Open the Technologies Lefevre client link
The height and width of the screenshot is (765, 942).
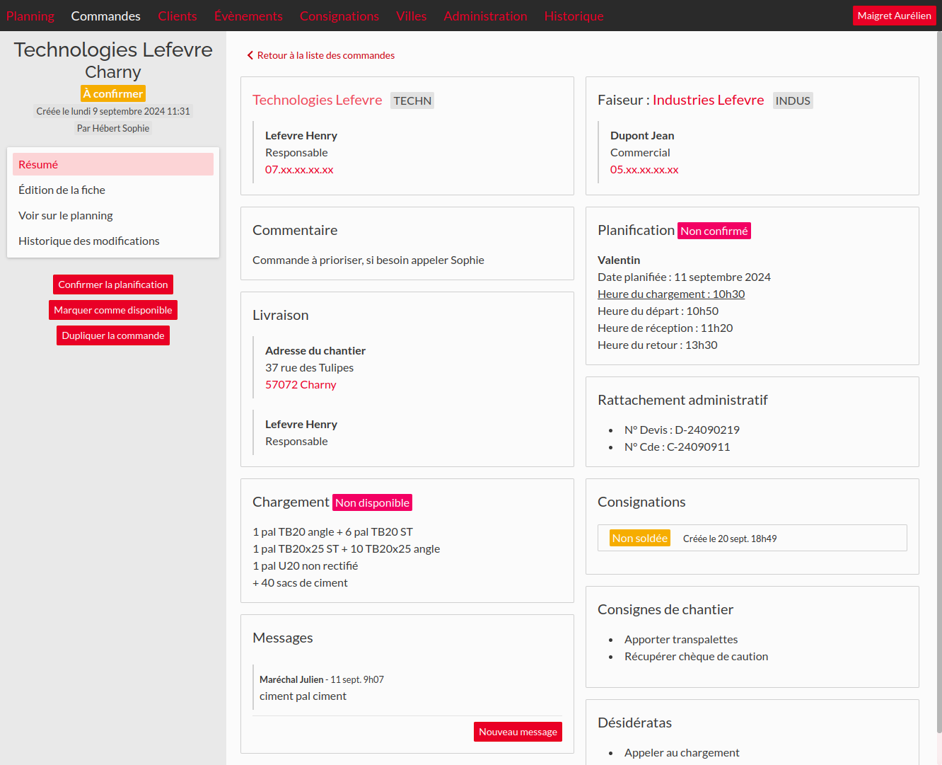(318, 100)
